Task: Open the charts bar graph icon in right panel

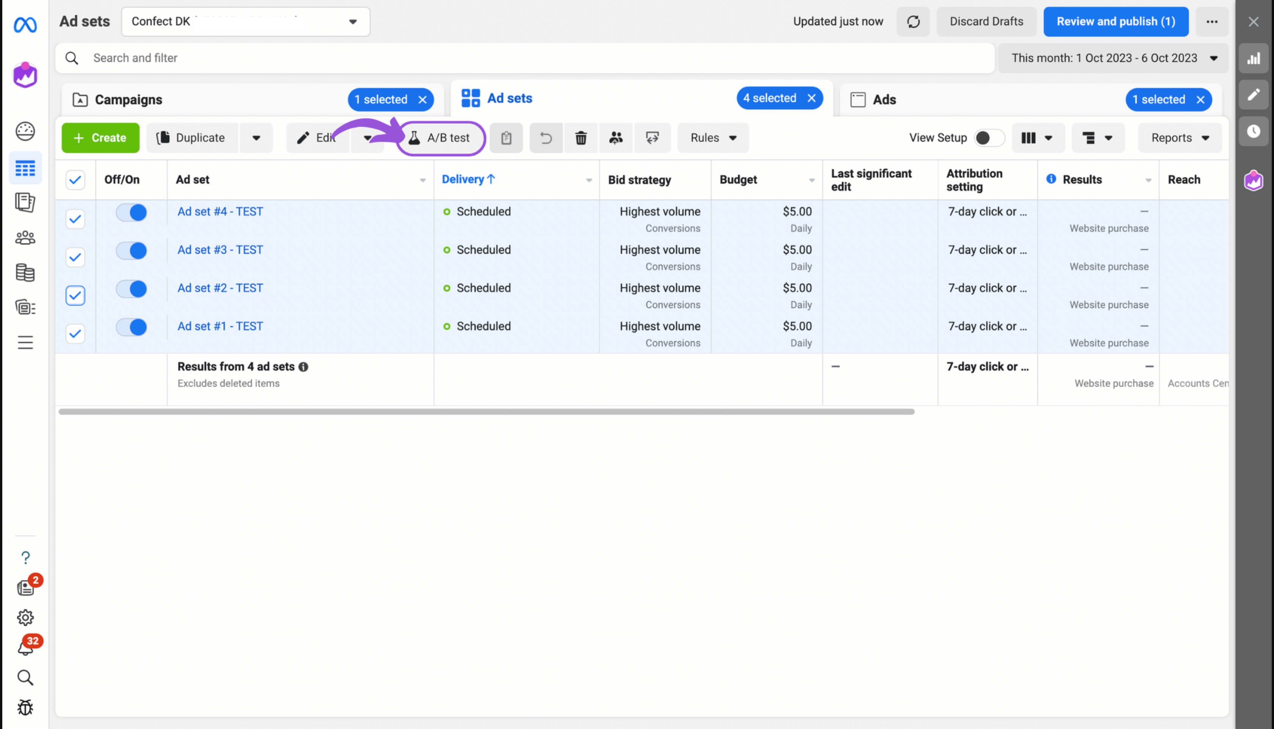Action: (1254, 59)
